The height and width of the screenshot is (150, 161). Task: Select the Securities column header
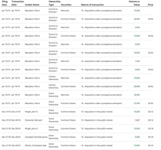(66, 5)
